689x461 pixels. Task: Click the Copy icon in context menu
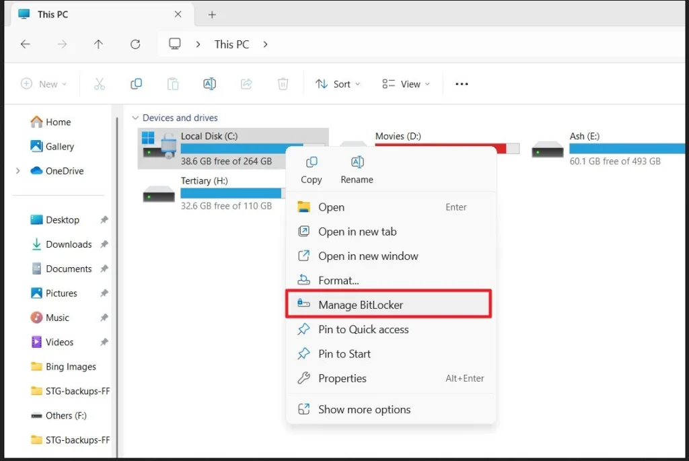(x=311, y=163)
